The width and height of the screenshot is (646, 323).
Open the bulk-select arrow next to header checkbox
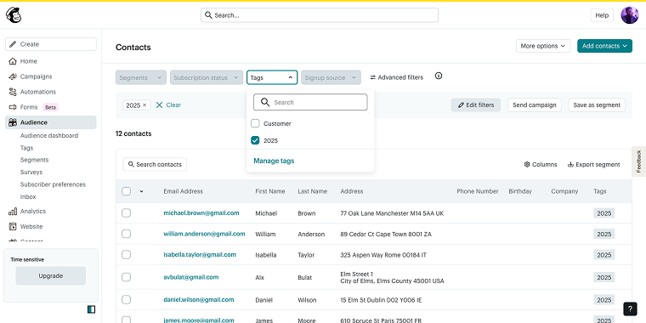click(x=141, y=191)
